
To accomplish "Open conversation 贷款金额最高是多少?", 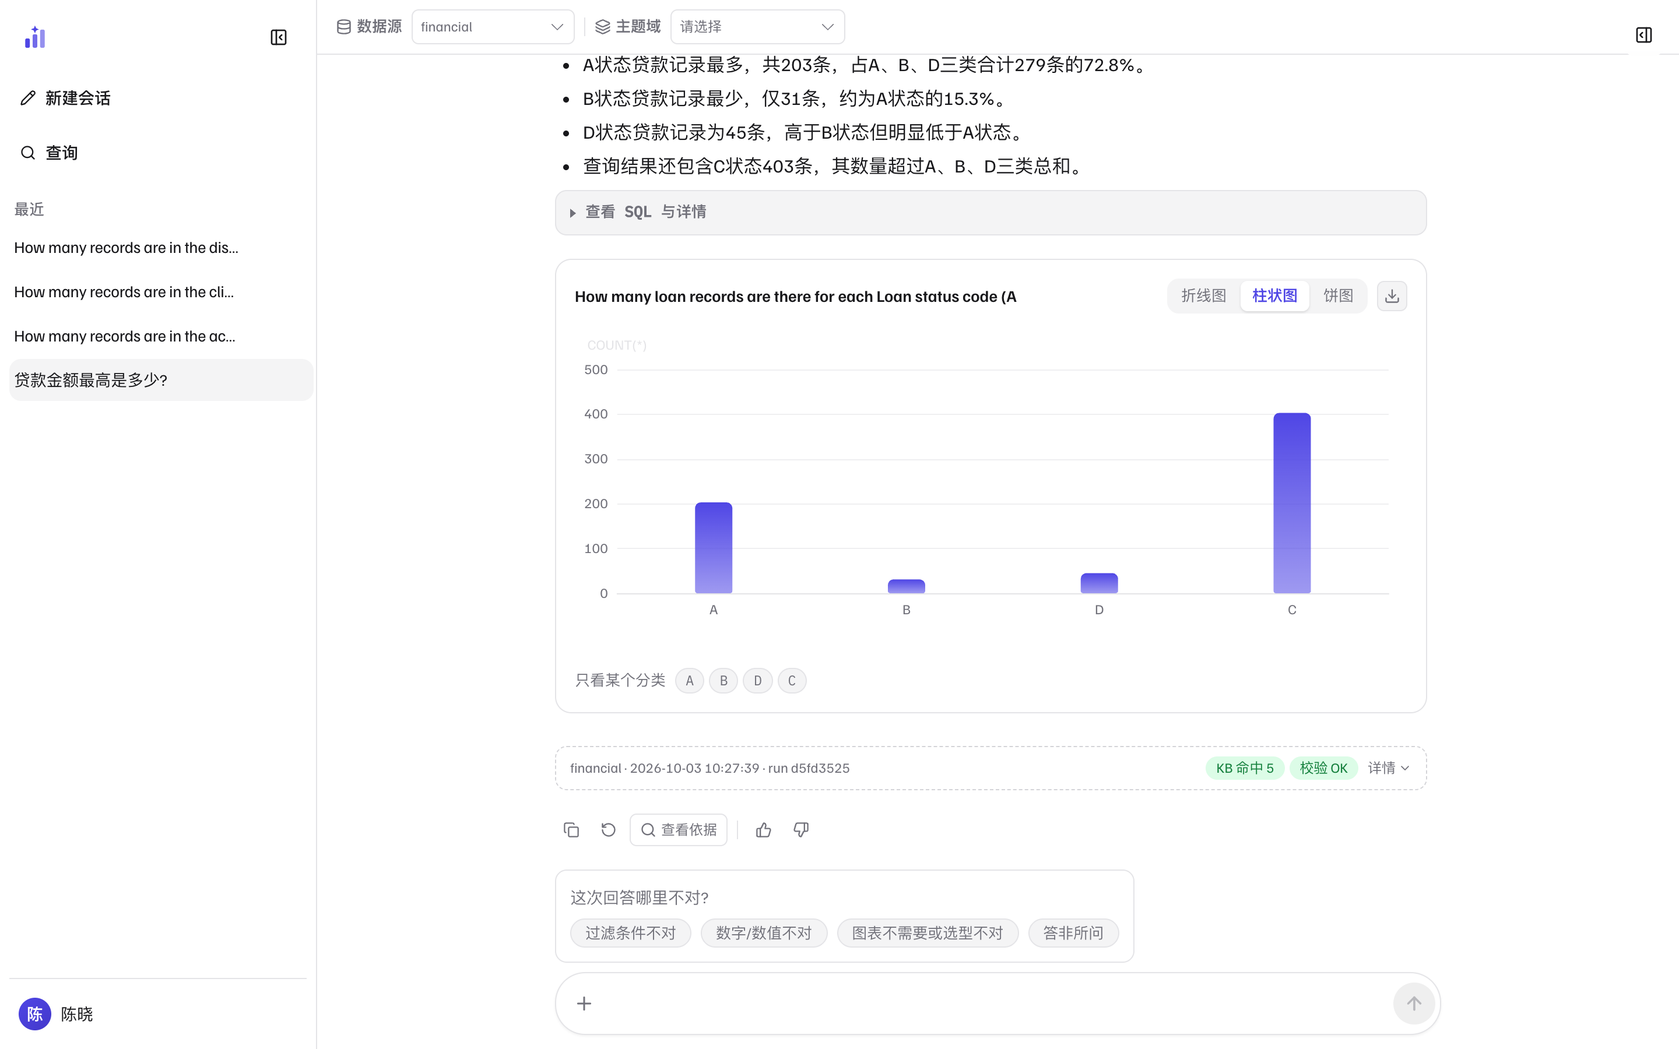I will [161, 379].
